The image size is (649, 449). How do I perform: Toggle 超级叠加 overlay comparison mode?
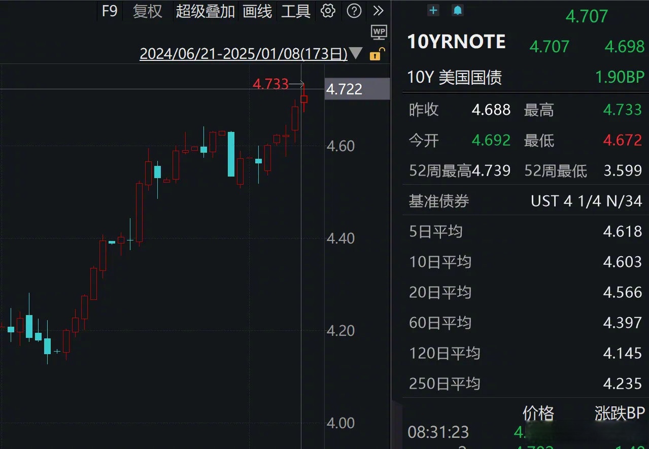coord(204,11)
